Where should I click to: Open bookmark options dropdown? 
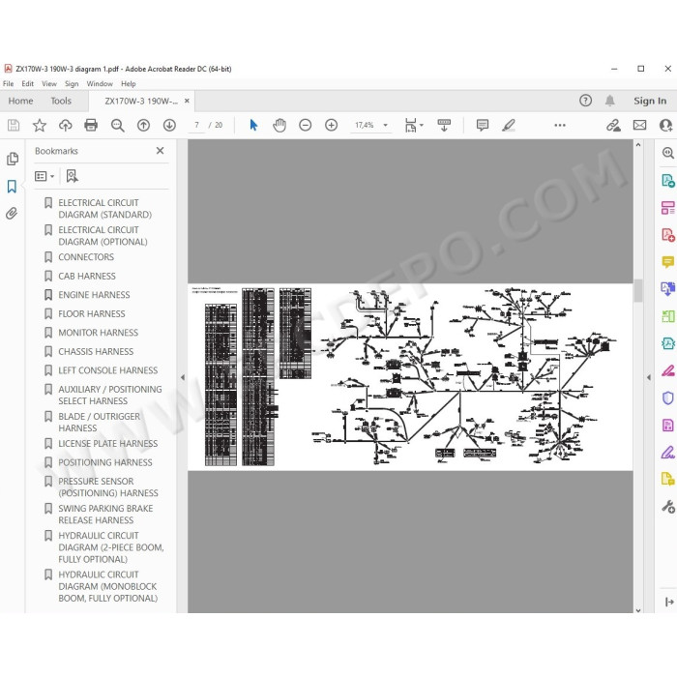click(x=44, y=176)
